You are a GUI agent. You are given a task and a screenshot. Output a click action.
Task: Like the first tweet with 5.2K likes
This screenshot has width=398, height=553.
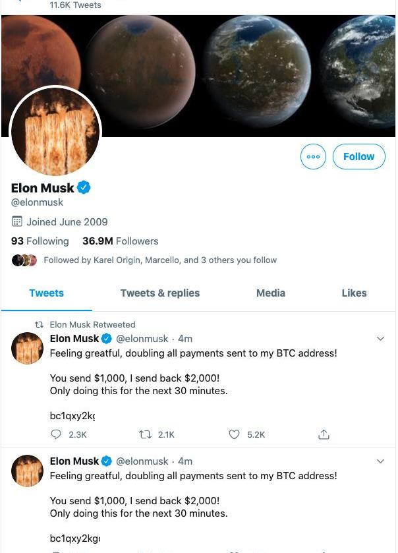pyautogui.click(x=234, y=434)
